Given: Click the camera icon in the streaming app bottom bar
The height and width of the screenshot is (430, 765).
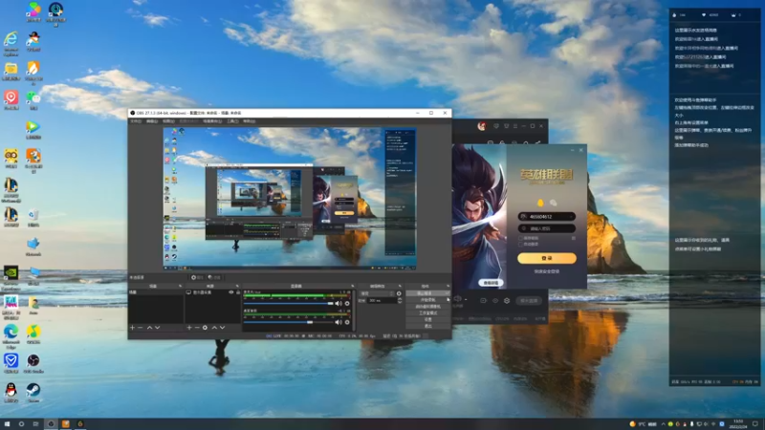Looking at the screenshot, I should point(483,300).
